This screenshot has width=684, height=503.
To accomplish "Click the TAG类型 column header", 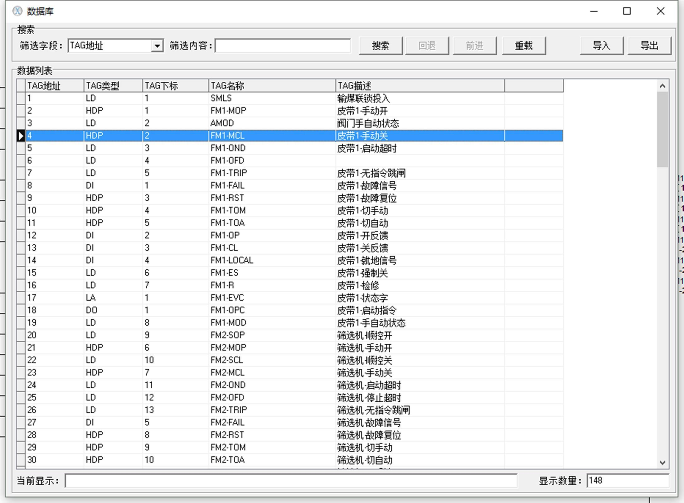I will 113,86.
